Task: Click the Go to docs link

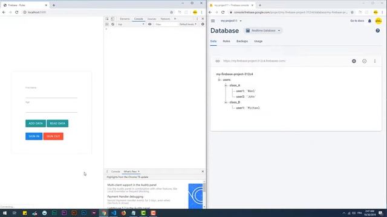Action: point(357,21)
